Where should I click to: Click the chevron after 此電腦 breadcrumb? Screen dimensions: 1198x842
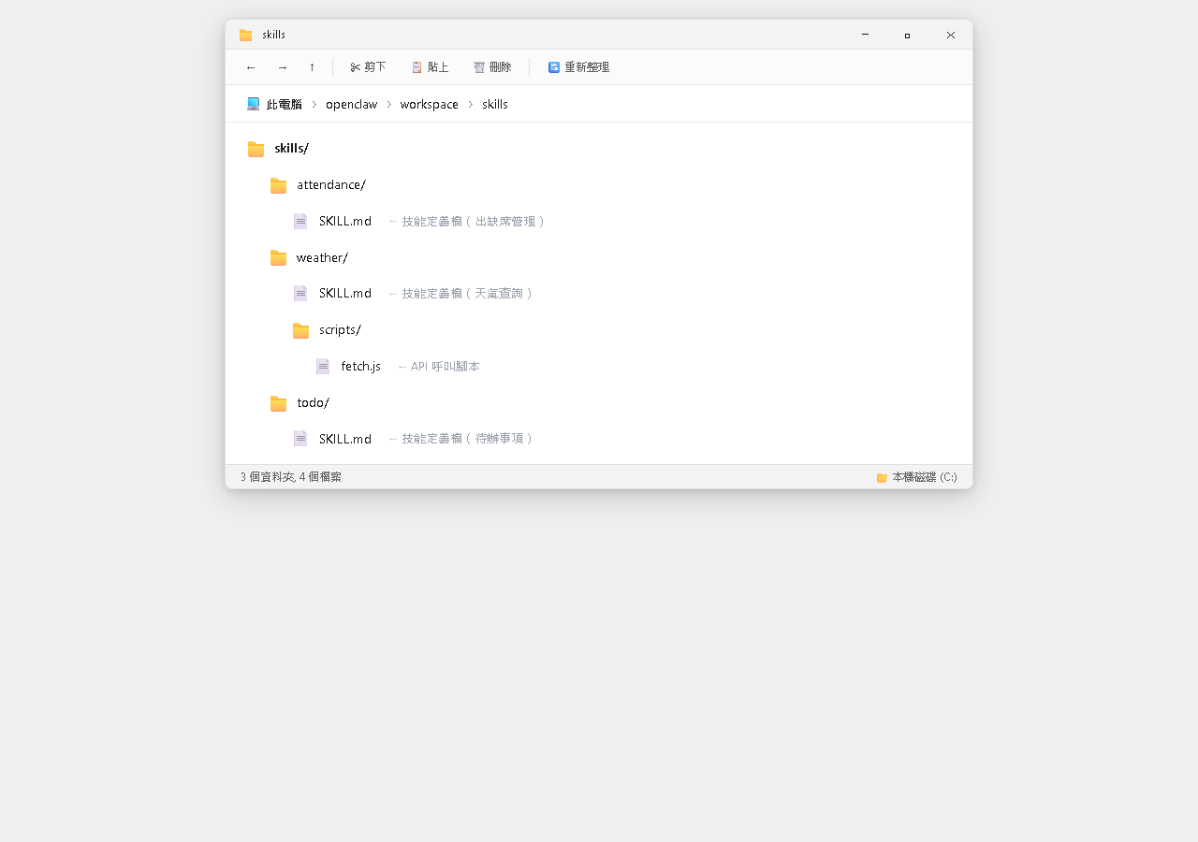[314, 104]
